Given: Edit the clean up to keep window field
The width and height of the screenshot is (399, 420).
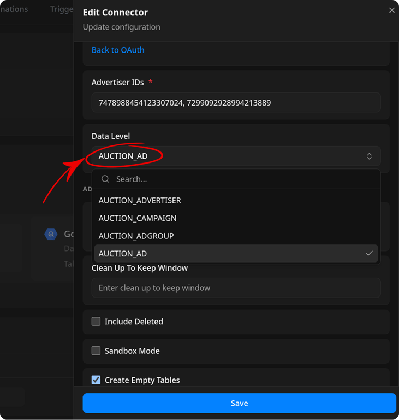Looking at the screenshot, I should tap(236, 288).
